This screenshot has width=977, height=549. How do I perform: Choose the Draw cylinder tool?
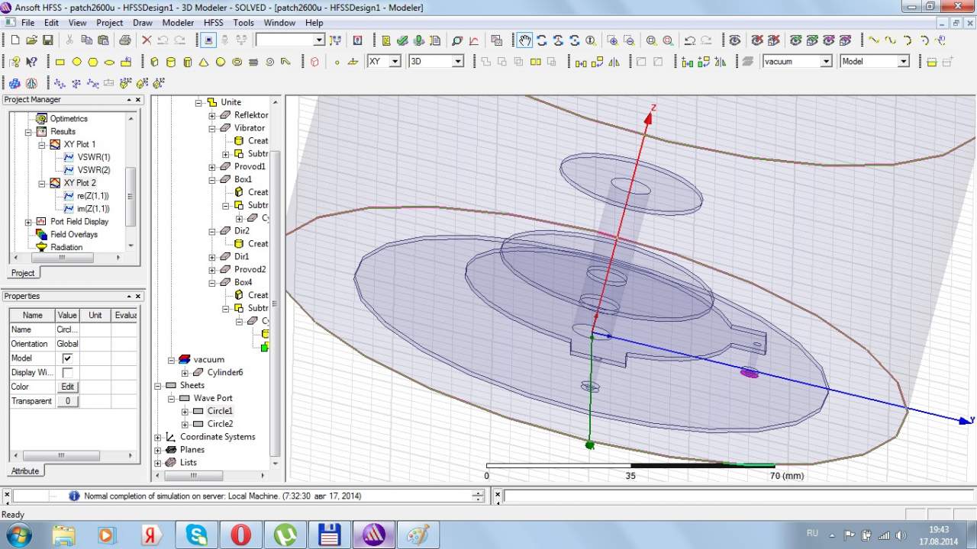tap(171, 62)
